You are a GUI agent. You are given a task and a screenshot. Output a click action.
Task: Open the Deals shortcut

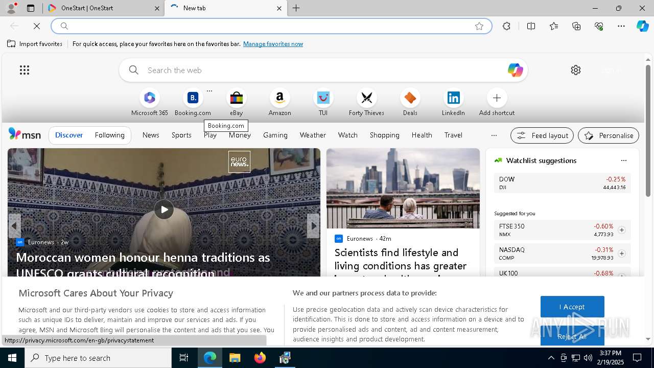[x=410, y=103]
